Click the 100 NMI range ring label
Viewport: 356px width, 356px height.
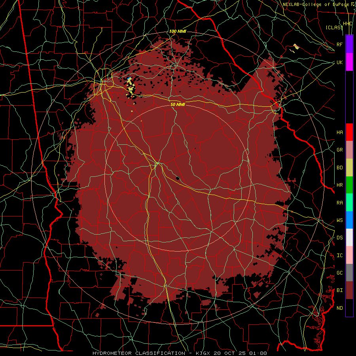tap(178, 31)
